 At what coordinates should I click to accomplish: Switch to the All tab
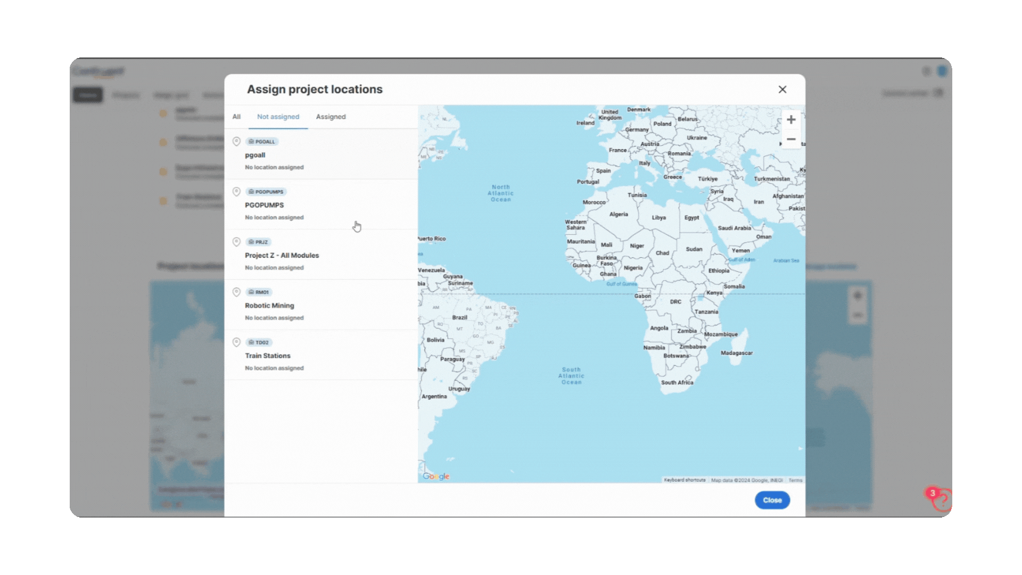[x=236, y=117]
